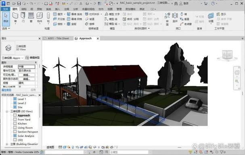Switch to the A001 - Title Sheet view tab
Screen dimensions: 245x155
(58, 38)
